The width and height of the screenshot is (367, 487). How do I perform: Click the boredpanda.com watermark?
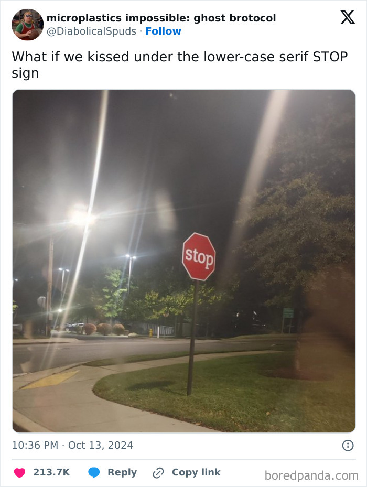click(311, 475)
